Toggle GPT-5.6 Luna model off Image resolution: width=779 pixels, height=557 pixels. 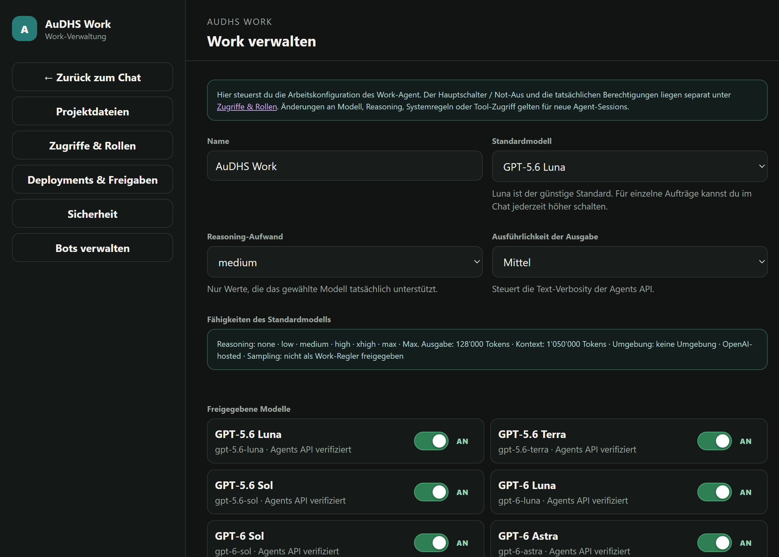point(431,441)
